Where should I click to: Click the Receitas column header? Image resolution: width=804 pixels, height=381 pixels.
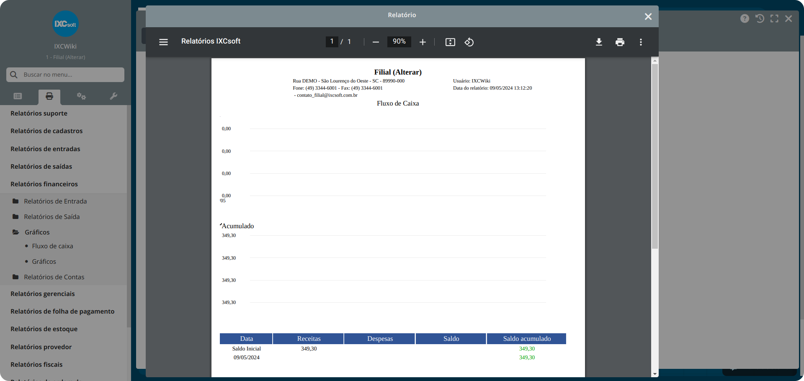309,339
